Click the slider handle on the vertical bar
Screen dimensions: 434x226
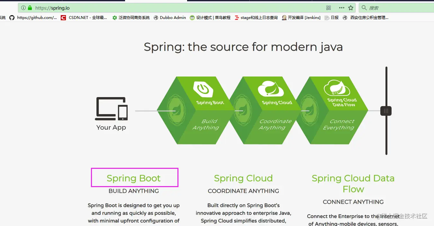[386, 111]
